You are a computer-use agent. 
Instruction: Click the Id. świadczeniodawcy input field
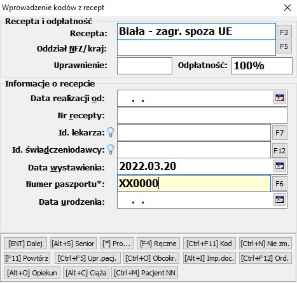(194, 150)
